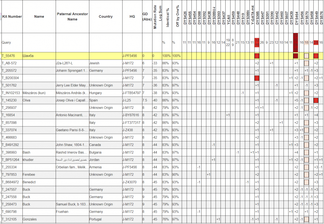
Task: Click haplogroup J-BY87616 cell
Action: [x=131, y=115]
